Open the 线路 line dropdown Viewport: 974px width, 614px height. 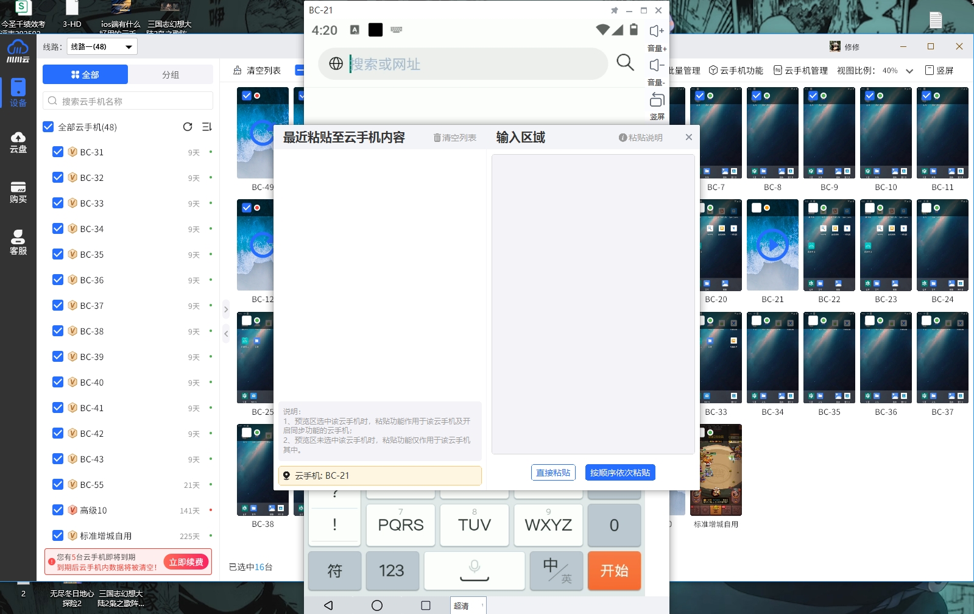pos(102,47)
